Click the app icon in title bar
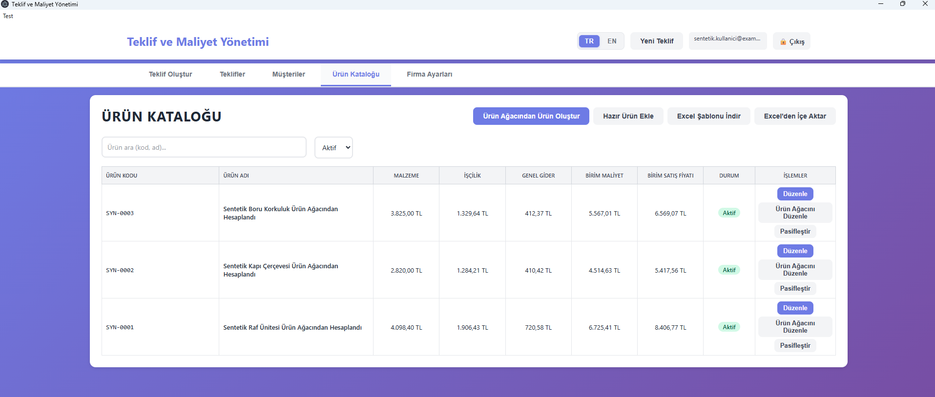Viewport: 935px width, 397px height. 5,4
